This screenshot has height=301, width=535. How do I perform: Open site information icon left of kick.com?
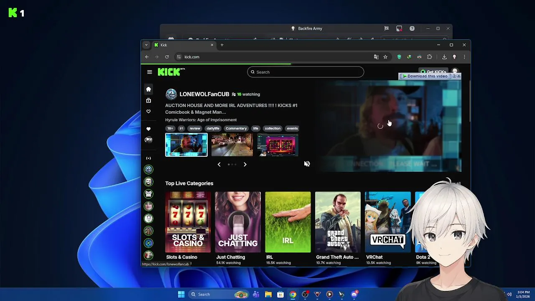tap(178, 57)
